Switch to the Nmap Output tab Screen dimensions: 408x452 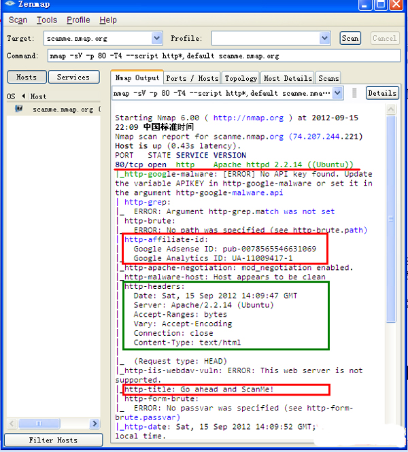pyautogui.click(x=137, y=77)
